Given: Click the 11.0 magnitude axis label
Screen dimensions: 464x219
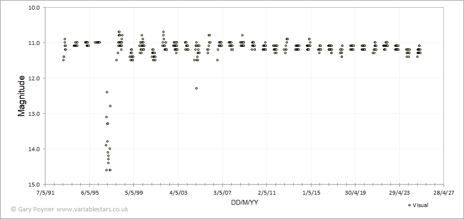Looking at the screenshot, I should [33, 43].
